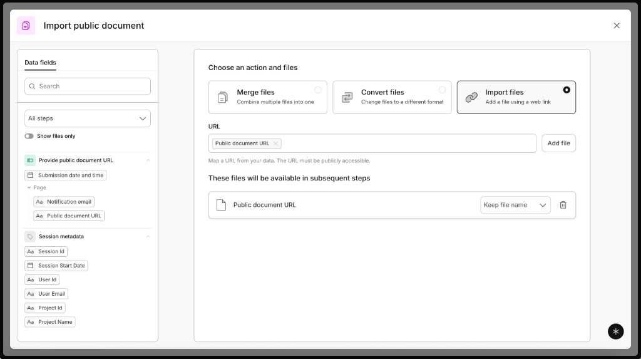Screen dimensions: 641x359
Task: Select the Merge files radio button
Action: [x=317, y=90]
